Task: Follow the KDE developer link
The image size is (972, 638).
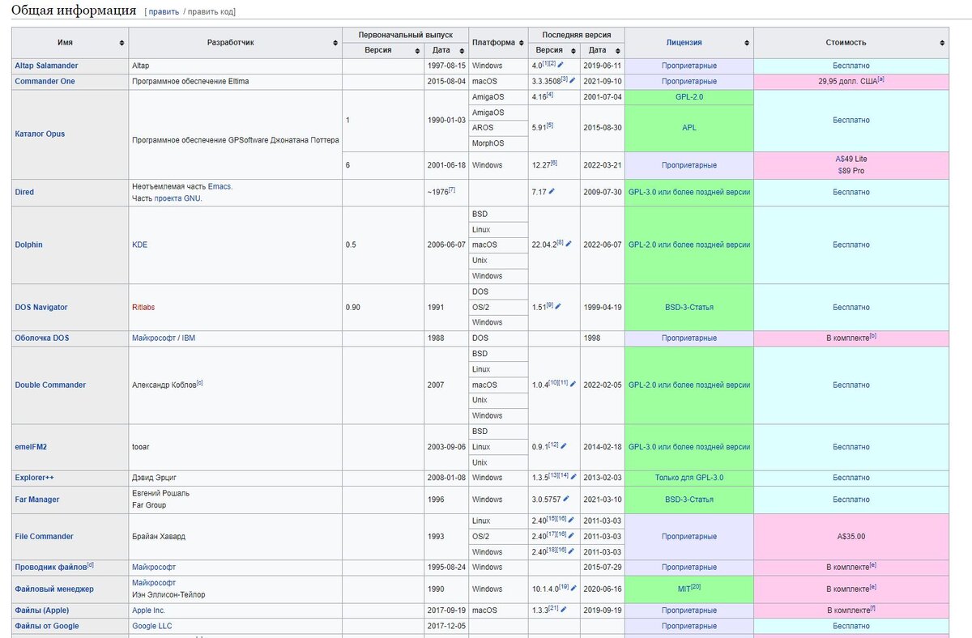Action: 139,245
